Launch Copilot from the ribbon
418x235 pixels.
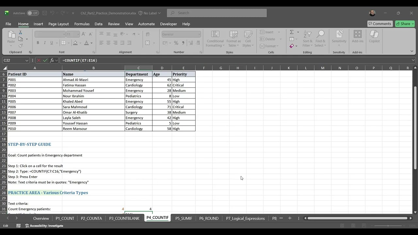click(374, 37)
